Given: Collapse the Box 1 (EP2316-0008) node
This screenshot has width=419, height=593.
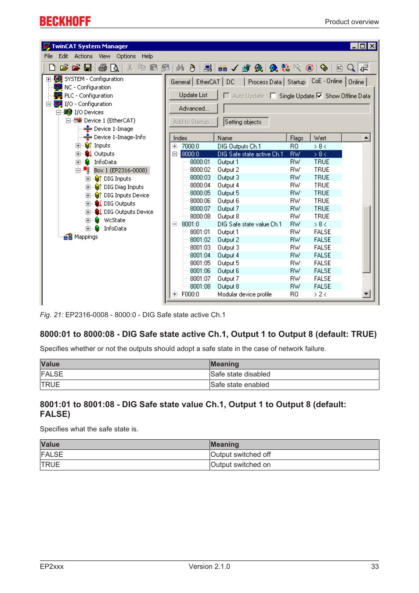Looking at the screenshot, I should pyautogui.click(x=78, y=170).
